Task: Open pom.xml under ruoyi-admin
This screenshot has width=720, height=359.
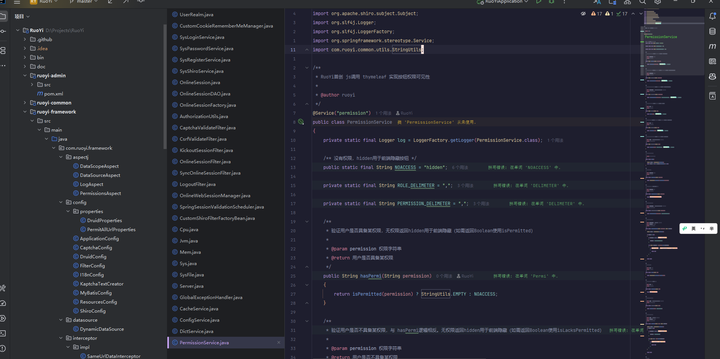Action: pyautogui.click(x=53, y=94)
